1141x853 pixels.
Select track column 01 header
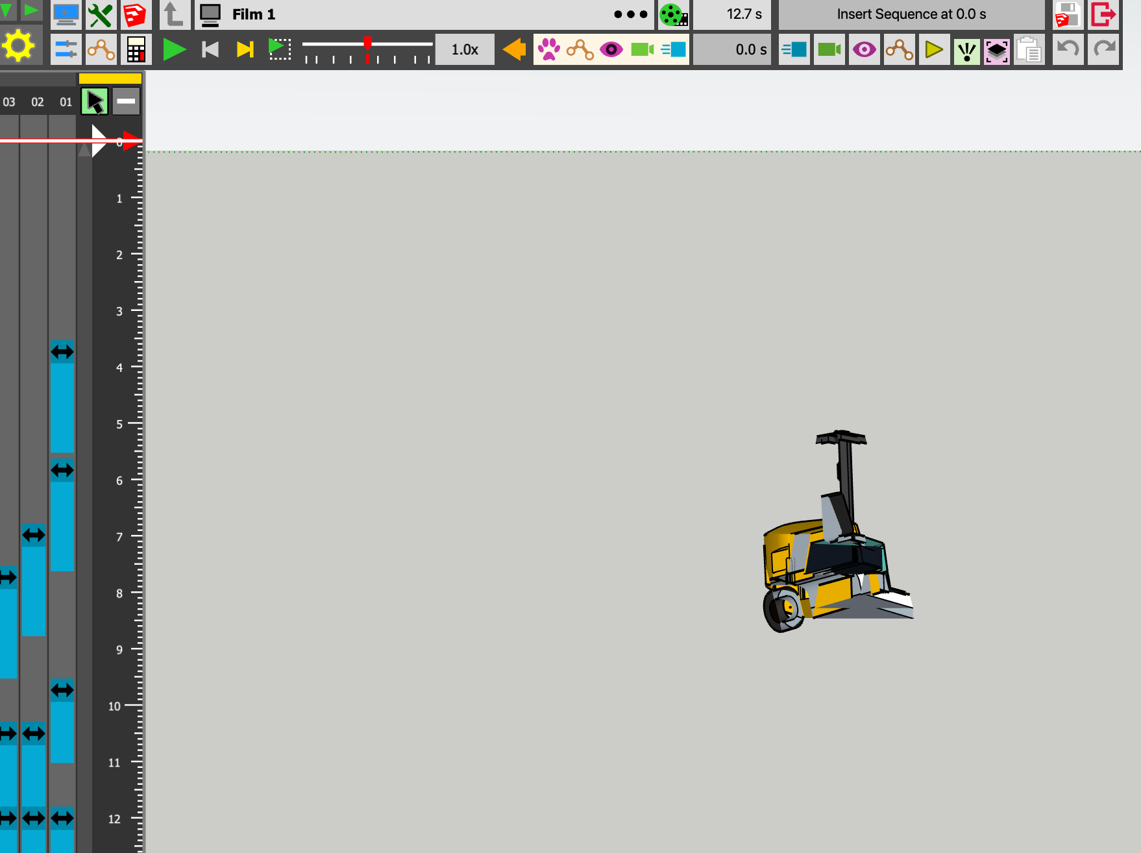click(66, 102)
